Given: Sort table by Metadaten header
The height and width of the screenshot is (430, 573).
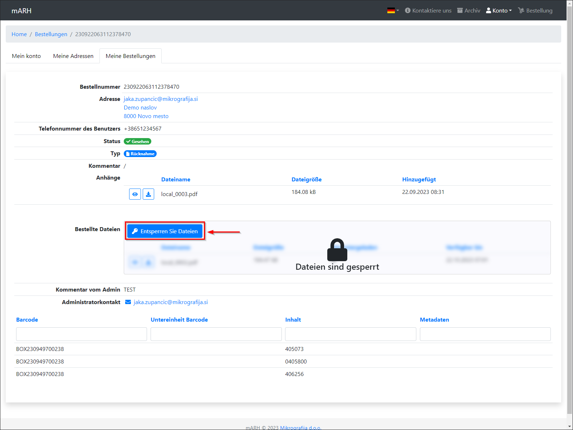Looking at the screenshot, I should 434,320.
